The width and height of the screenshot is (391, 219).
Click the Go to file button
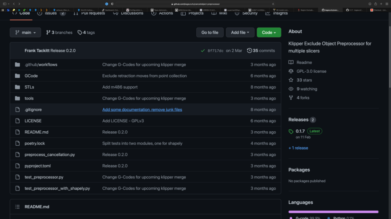[210, 32]
